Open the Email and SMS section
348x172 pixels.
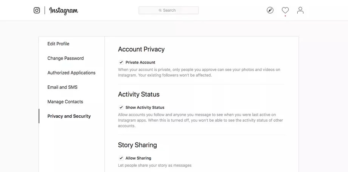coord(62,87)
